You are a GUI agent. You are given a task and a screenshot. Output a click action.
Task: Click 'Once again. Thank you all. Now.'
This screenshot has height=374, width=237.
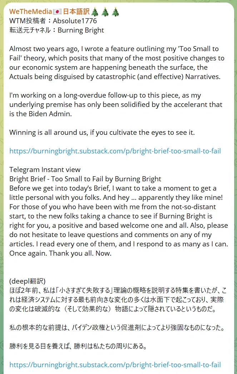coord(60,253)
